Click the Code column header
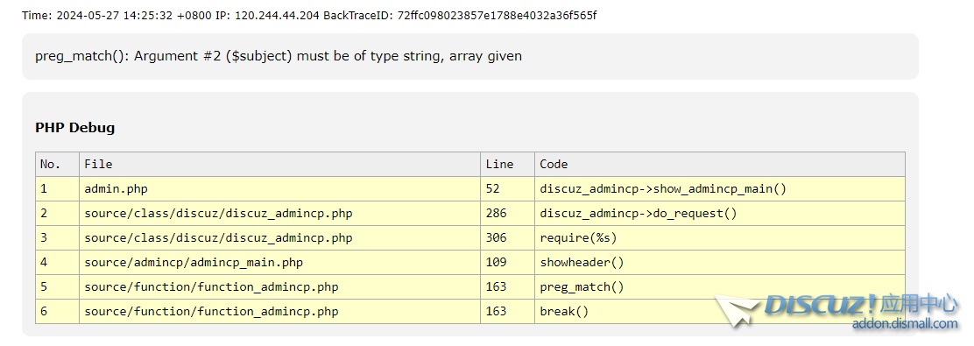Image resolution: width=974 pixels, height=346 pixels. 719,164
